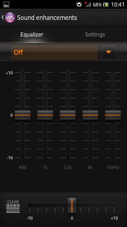Open the picture notification icon in status bar
This screenshot has height=227, width=127.
(x=6, y=5)
